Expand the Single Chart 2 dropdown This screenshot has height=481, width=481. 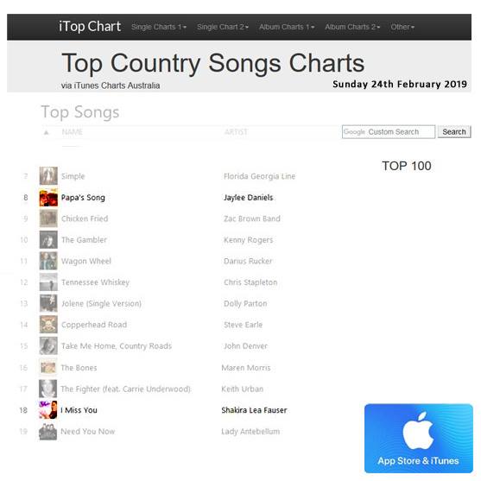(x=223, y=27)
